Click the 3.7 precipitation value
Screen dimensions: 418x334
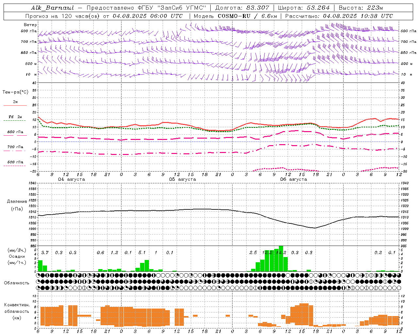[x=45, y=253]
